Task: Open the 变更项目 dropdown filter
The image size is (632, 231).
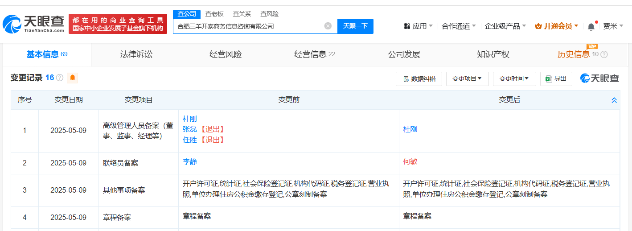Action: [467, 79]
